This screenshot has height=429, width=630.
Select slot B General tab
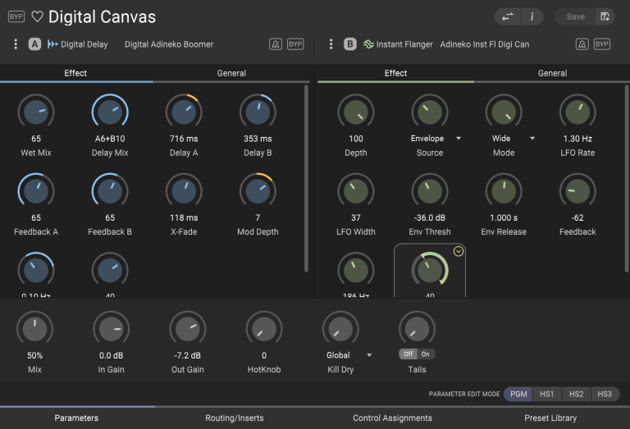552,73
